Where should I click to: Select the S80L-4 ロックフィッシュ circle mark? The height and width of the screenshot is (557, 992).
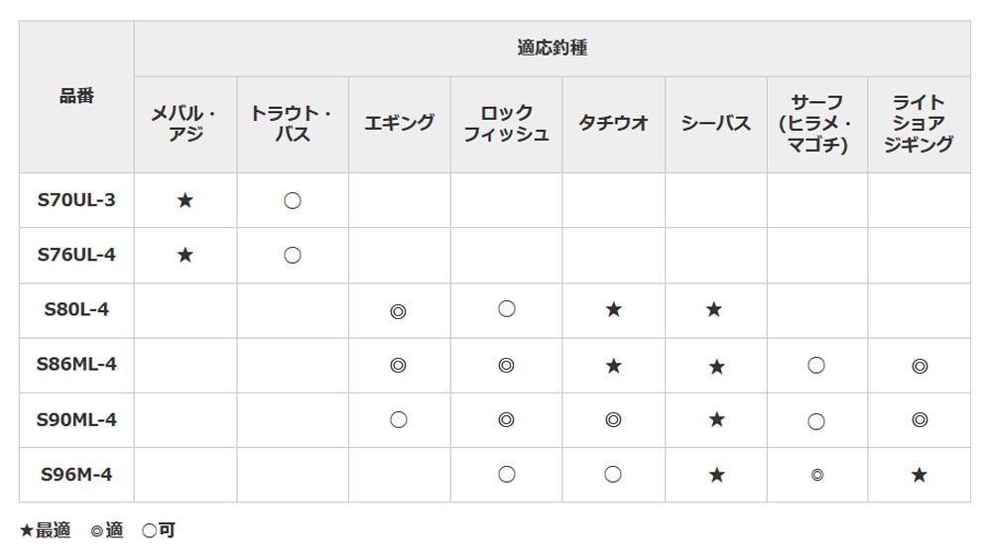[506, 310]
